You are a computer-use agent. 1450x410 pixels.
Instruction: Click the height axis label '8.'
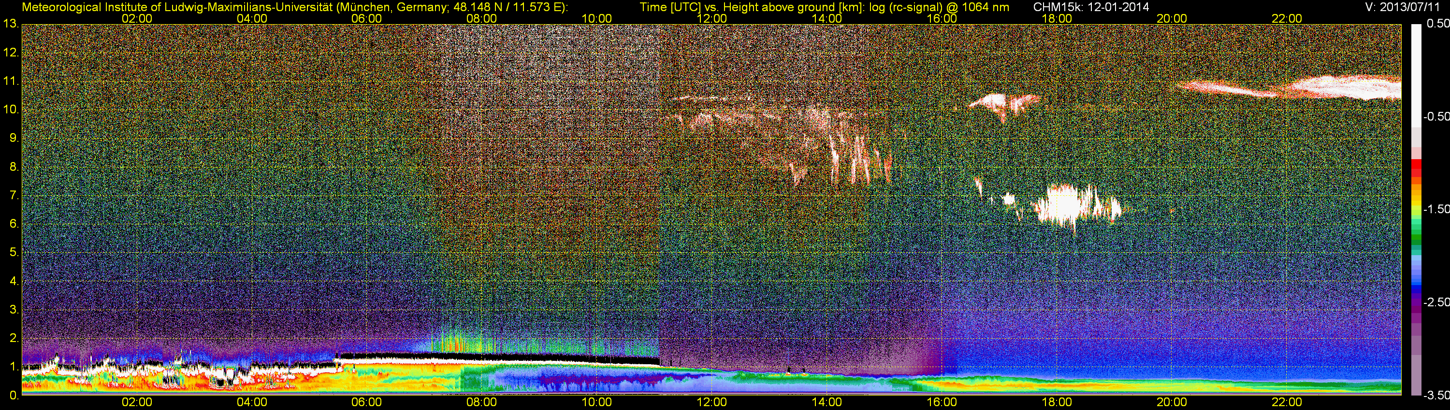(14, 167)
